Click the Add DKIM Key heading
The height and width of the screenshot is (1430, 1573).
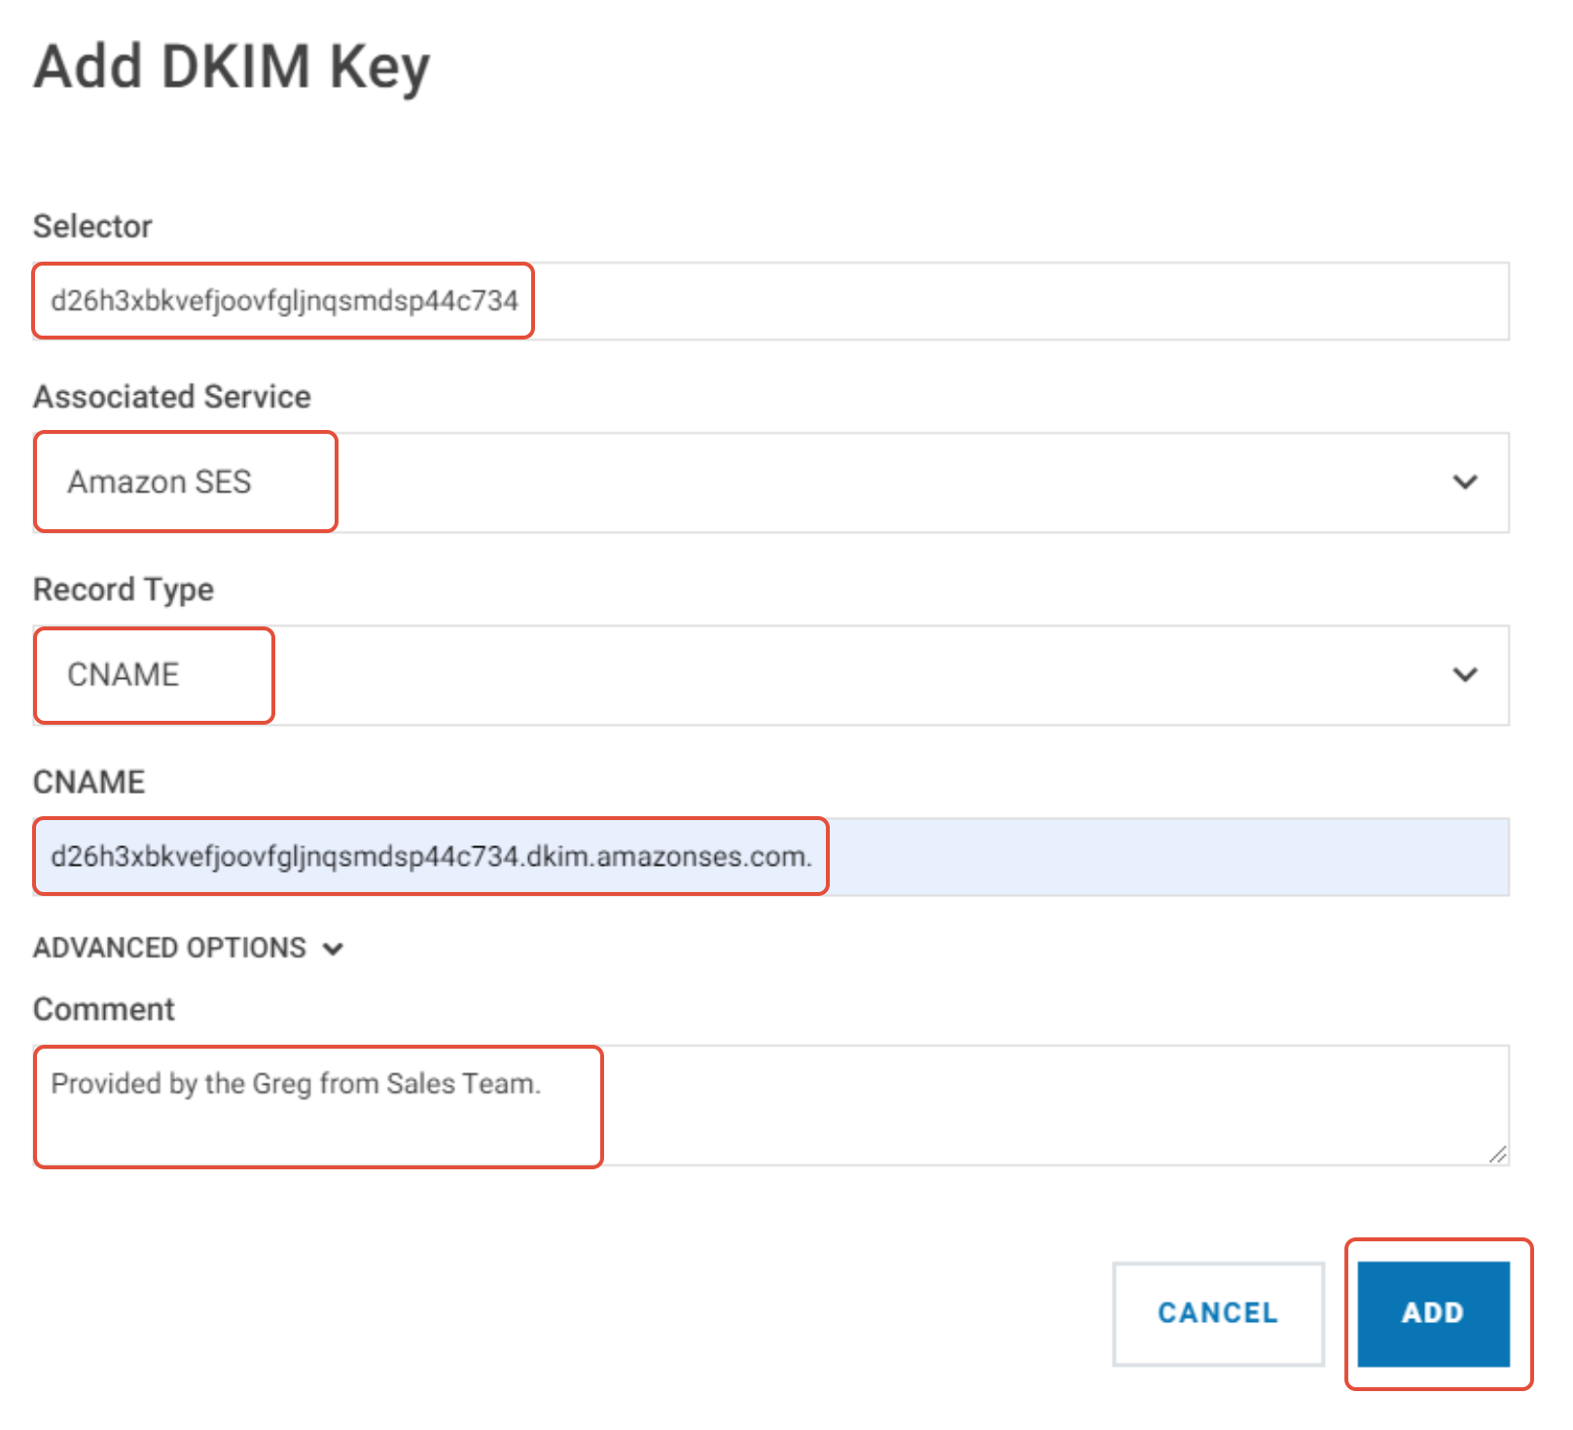pos(232,66)
